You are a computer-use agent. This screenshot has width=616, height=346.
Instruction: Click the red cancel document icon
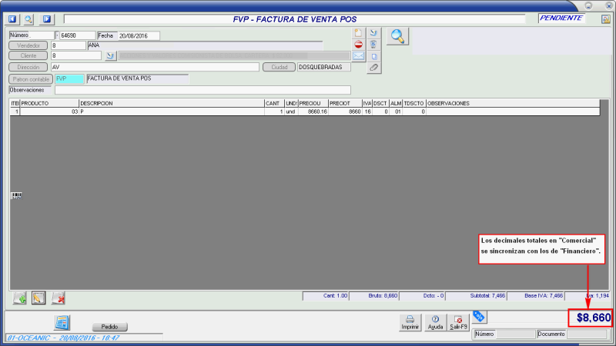pos(359,45)
